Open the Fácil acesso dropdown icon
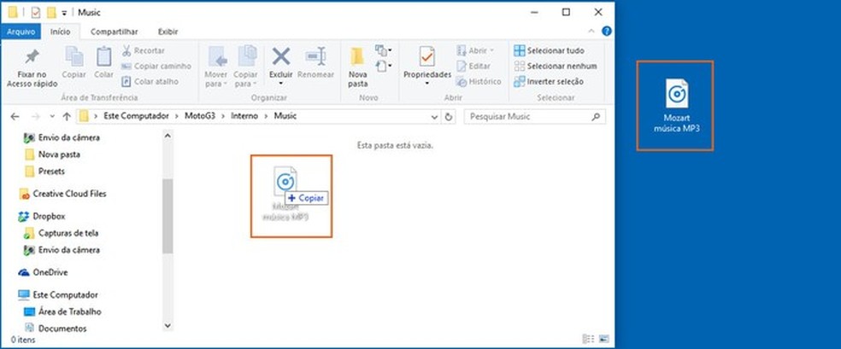 [384, 67]
